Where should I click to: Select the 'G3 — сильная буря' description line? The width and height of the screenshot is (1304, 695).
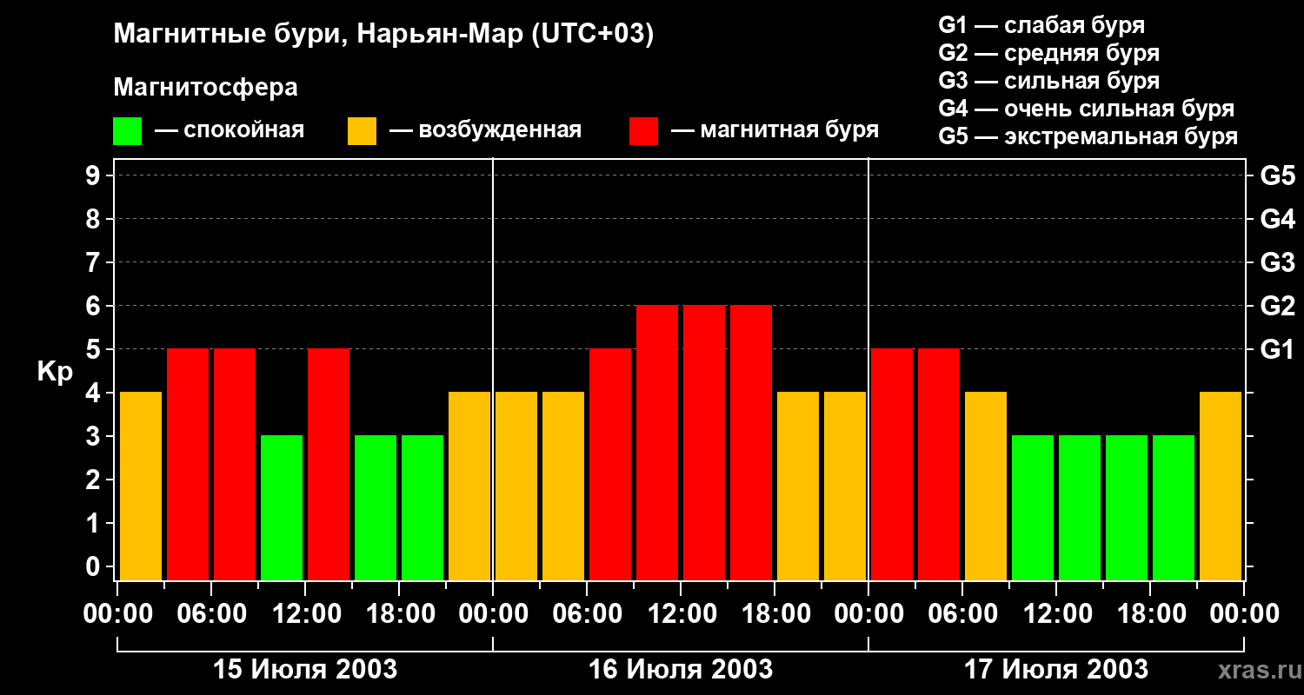point(1048,81)
